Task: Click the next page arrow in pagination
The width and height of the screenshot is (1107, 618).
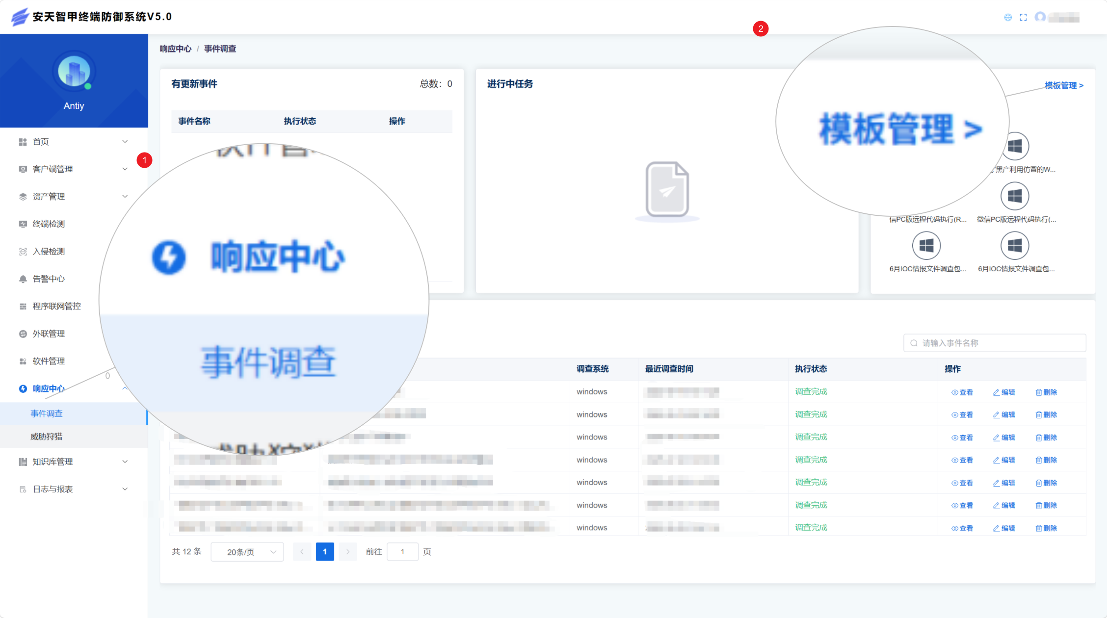Action: pos(348,552)
